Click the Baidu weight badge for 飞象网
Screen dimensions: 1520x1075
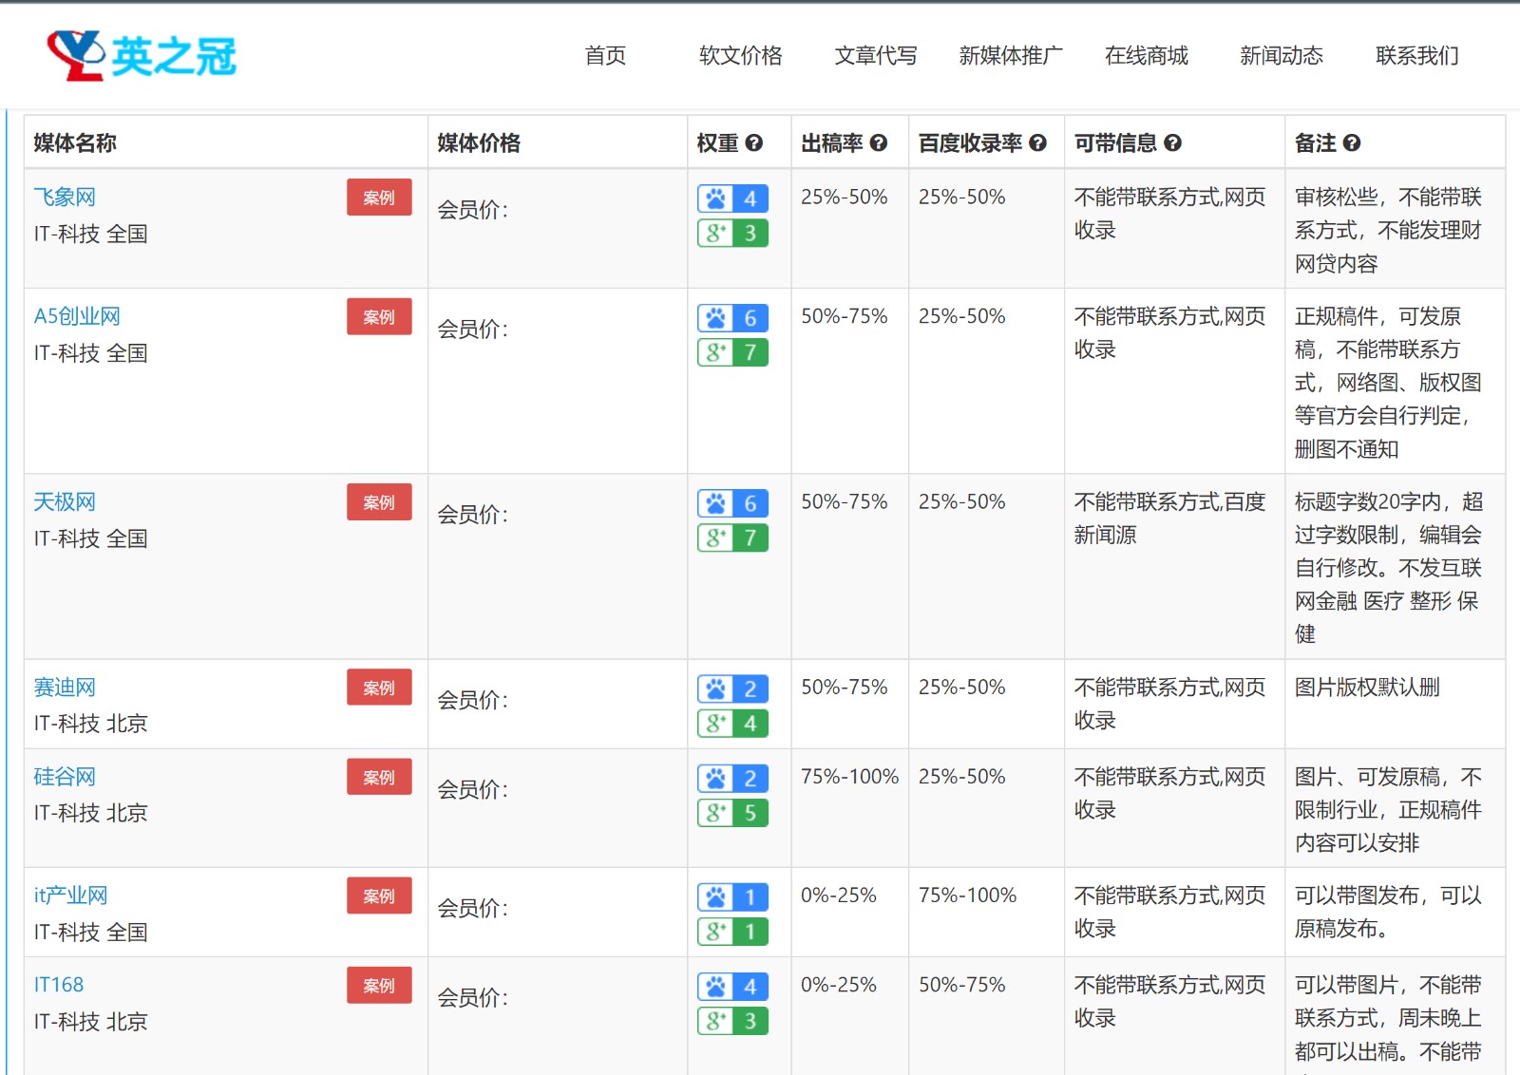[732, 198]
